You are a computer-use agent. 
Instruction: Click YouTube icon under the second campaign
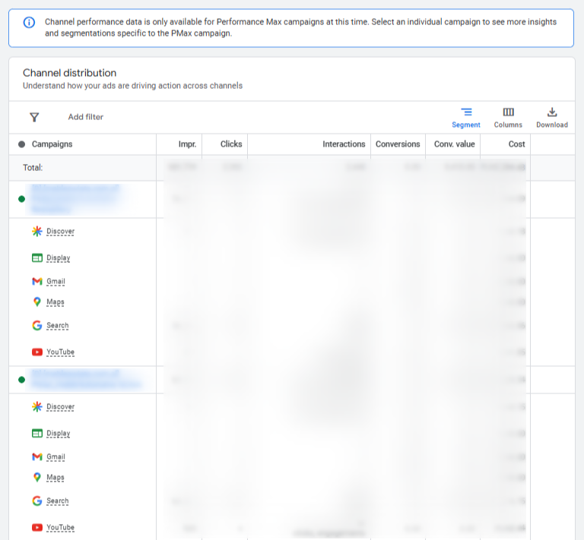click(x=36, y=527)
